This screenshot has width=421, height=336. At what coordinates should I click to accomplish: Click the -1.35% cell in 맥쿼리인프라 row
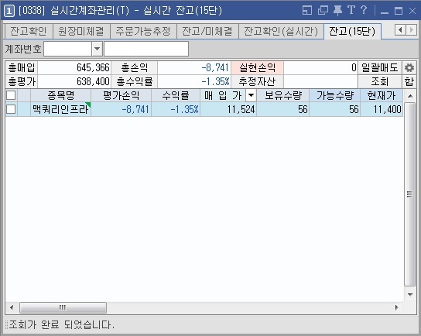pos(176,109)
